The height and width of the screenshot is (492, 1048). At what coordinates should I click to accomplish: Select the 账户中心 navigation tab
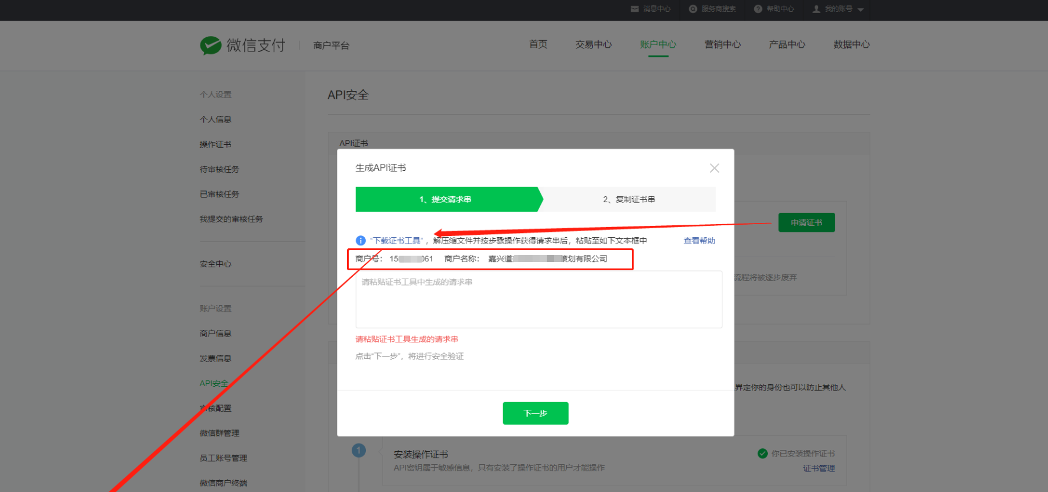click(x=658, y=44)
